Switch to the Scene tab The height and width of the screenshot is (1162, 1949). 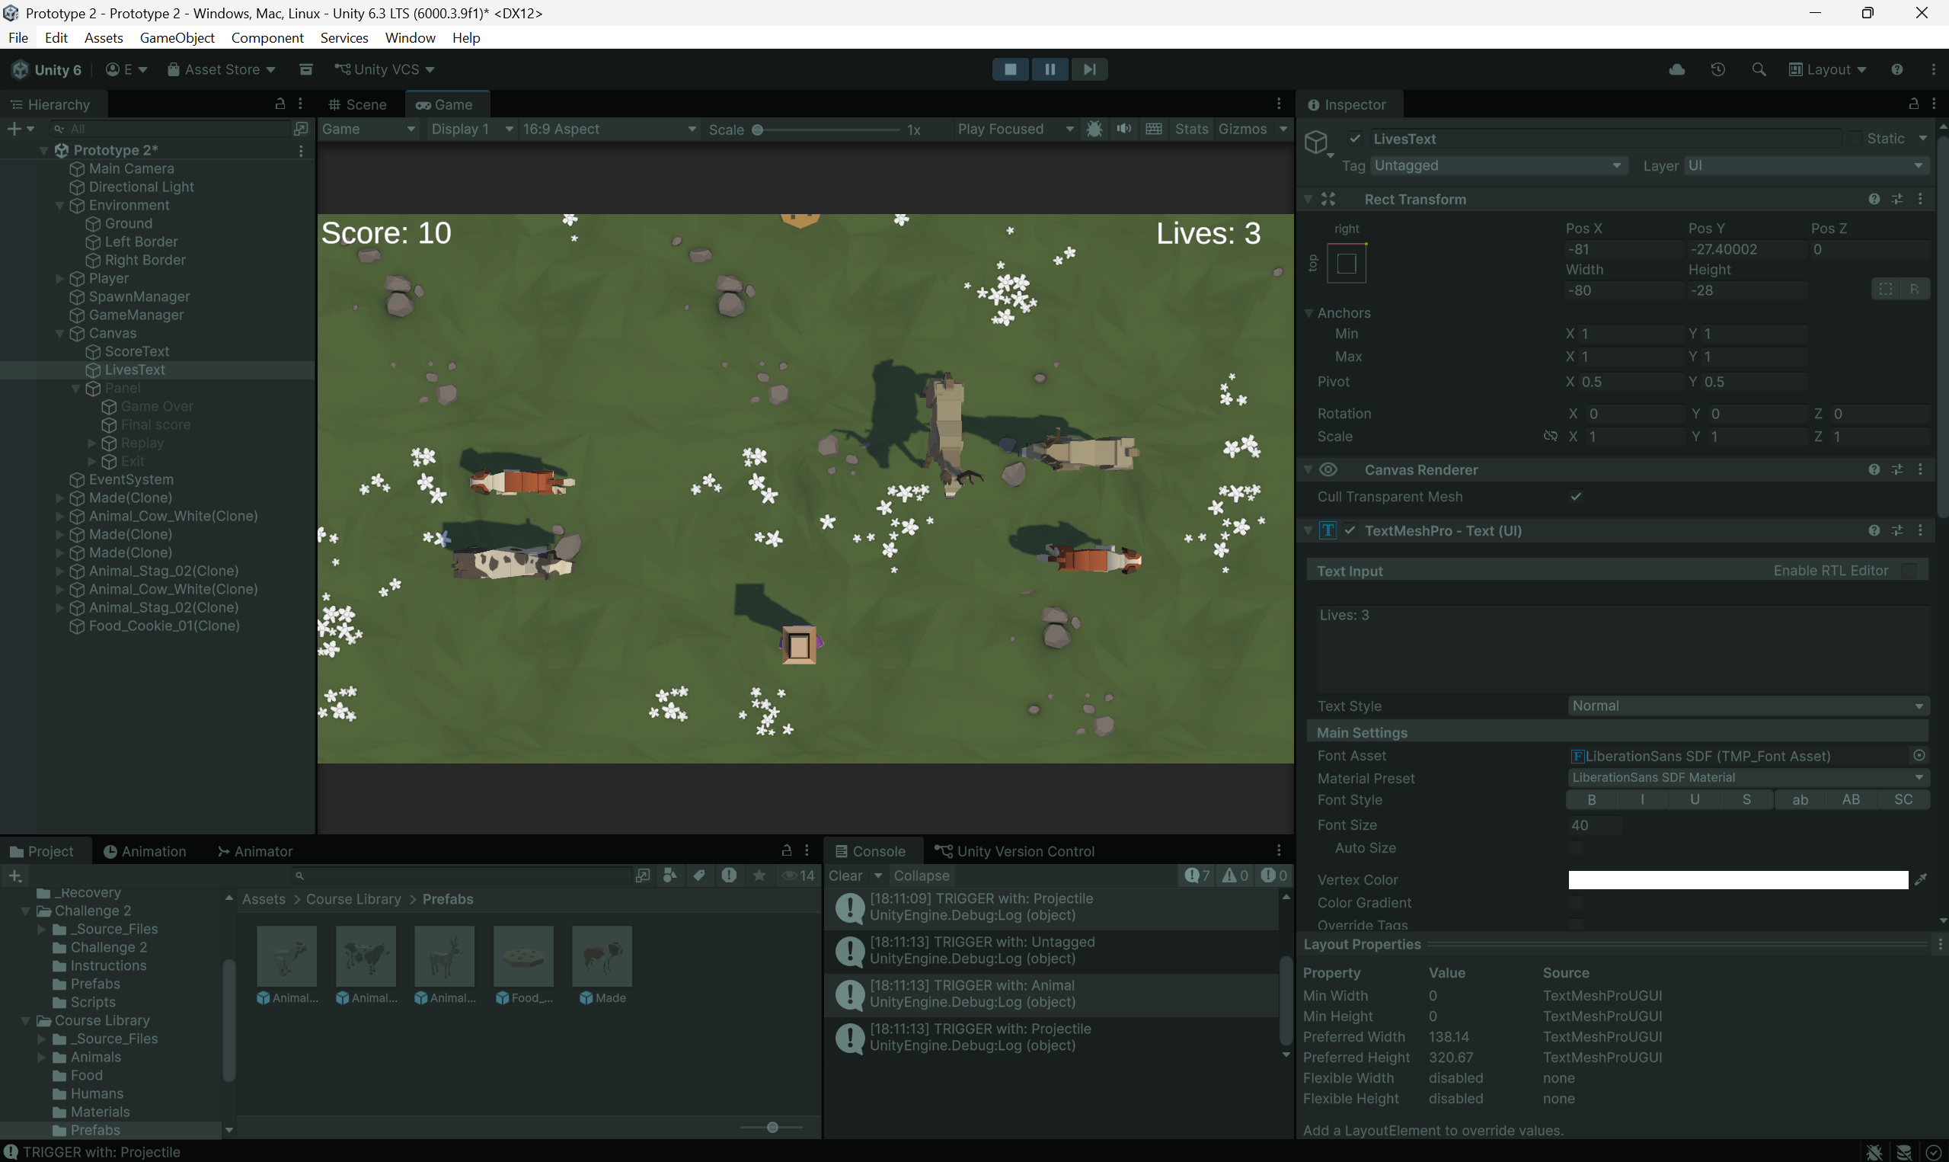[357, 104]
